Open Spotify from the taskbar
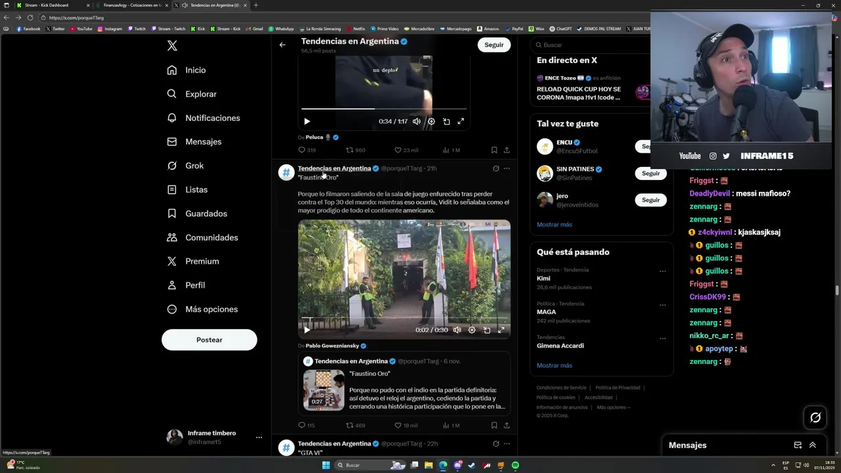841x473 pixels. click(515, 465)
